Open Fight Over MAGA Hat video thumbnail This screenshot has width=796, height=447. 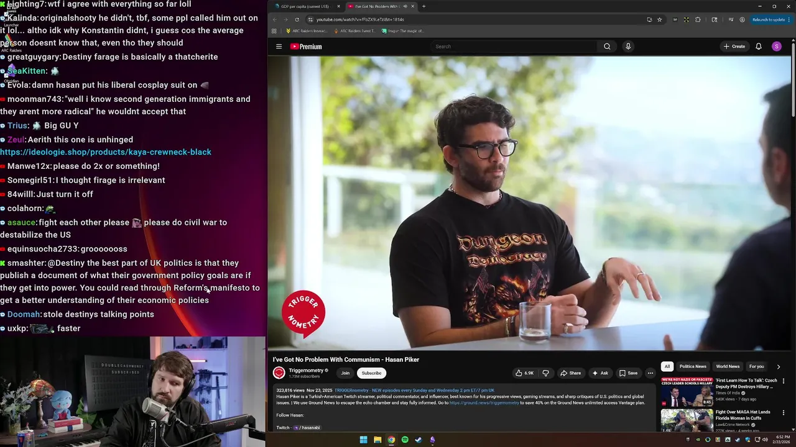click(687, 420)
